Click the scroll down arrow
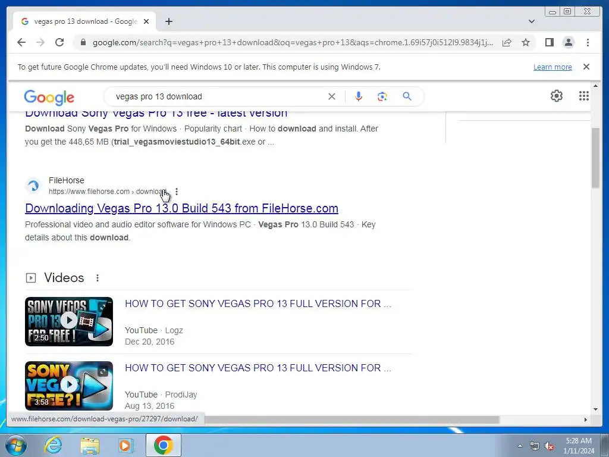 coord(595,409)
